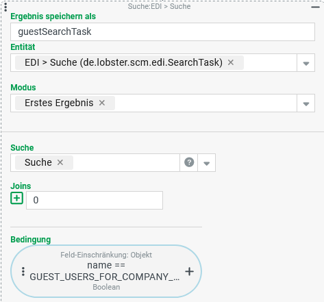
Task: Click the guestSearchTask result name field
Action: [x=162, y=32]
